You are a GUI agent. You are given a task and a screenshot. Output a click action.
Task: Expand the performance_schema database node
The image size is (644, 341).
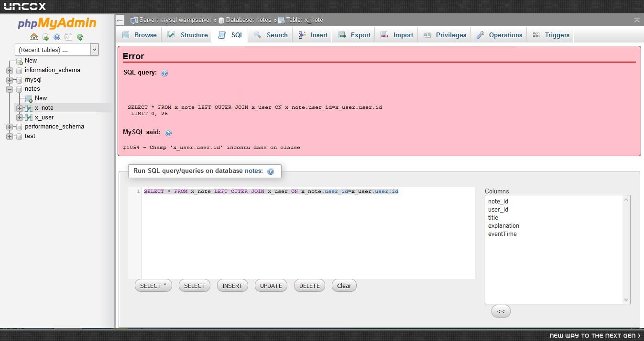[10, 127]
